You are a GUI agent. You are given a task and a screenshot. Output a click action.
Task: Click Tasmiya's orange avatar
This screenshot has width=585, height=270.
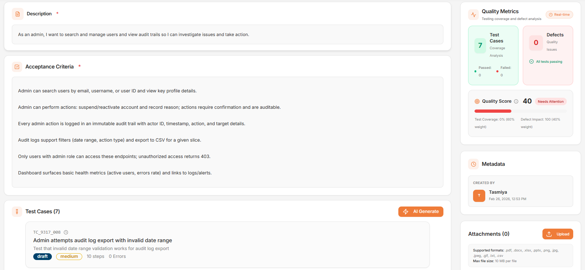479,195
